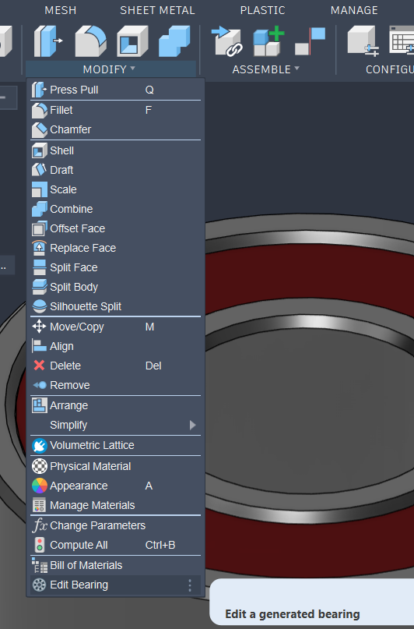Switch to the PLASTIC tab
The height and width of the screenshot is (629, 414).
[x=263, y=10]
